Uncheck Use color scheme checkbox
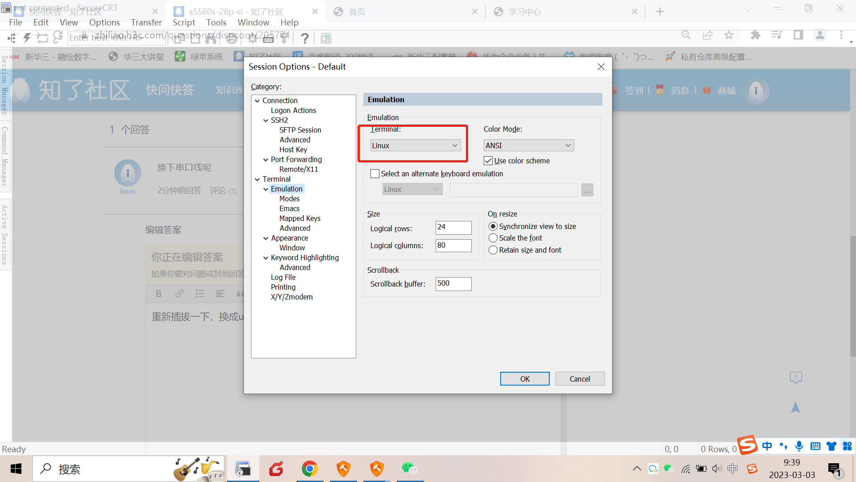This screenshot has width=856, height=482. coord(488,161)
